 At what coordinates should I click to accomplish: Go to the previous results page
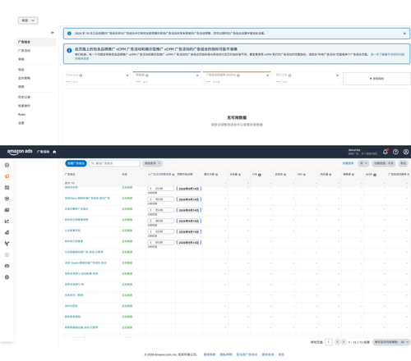point(337,342)
